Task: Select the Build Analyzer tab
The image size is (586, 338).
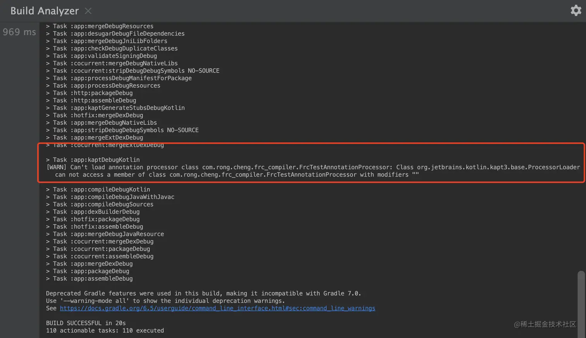Action: click(x=45, y=11)
